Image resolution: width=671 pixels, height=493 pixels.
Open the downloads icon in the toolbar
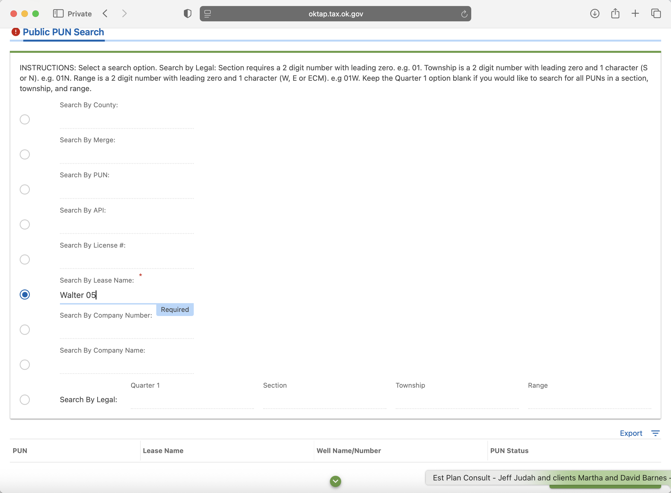point(595,13)
